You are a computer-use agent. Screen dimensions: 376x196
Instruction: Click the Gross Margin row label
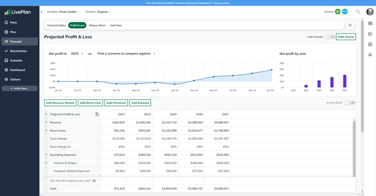pos(58,139)
